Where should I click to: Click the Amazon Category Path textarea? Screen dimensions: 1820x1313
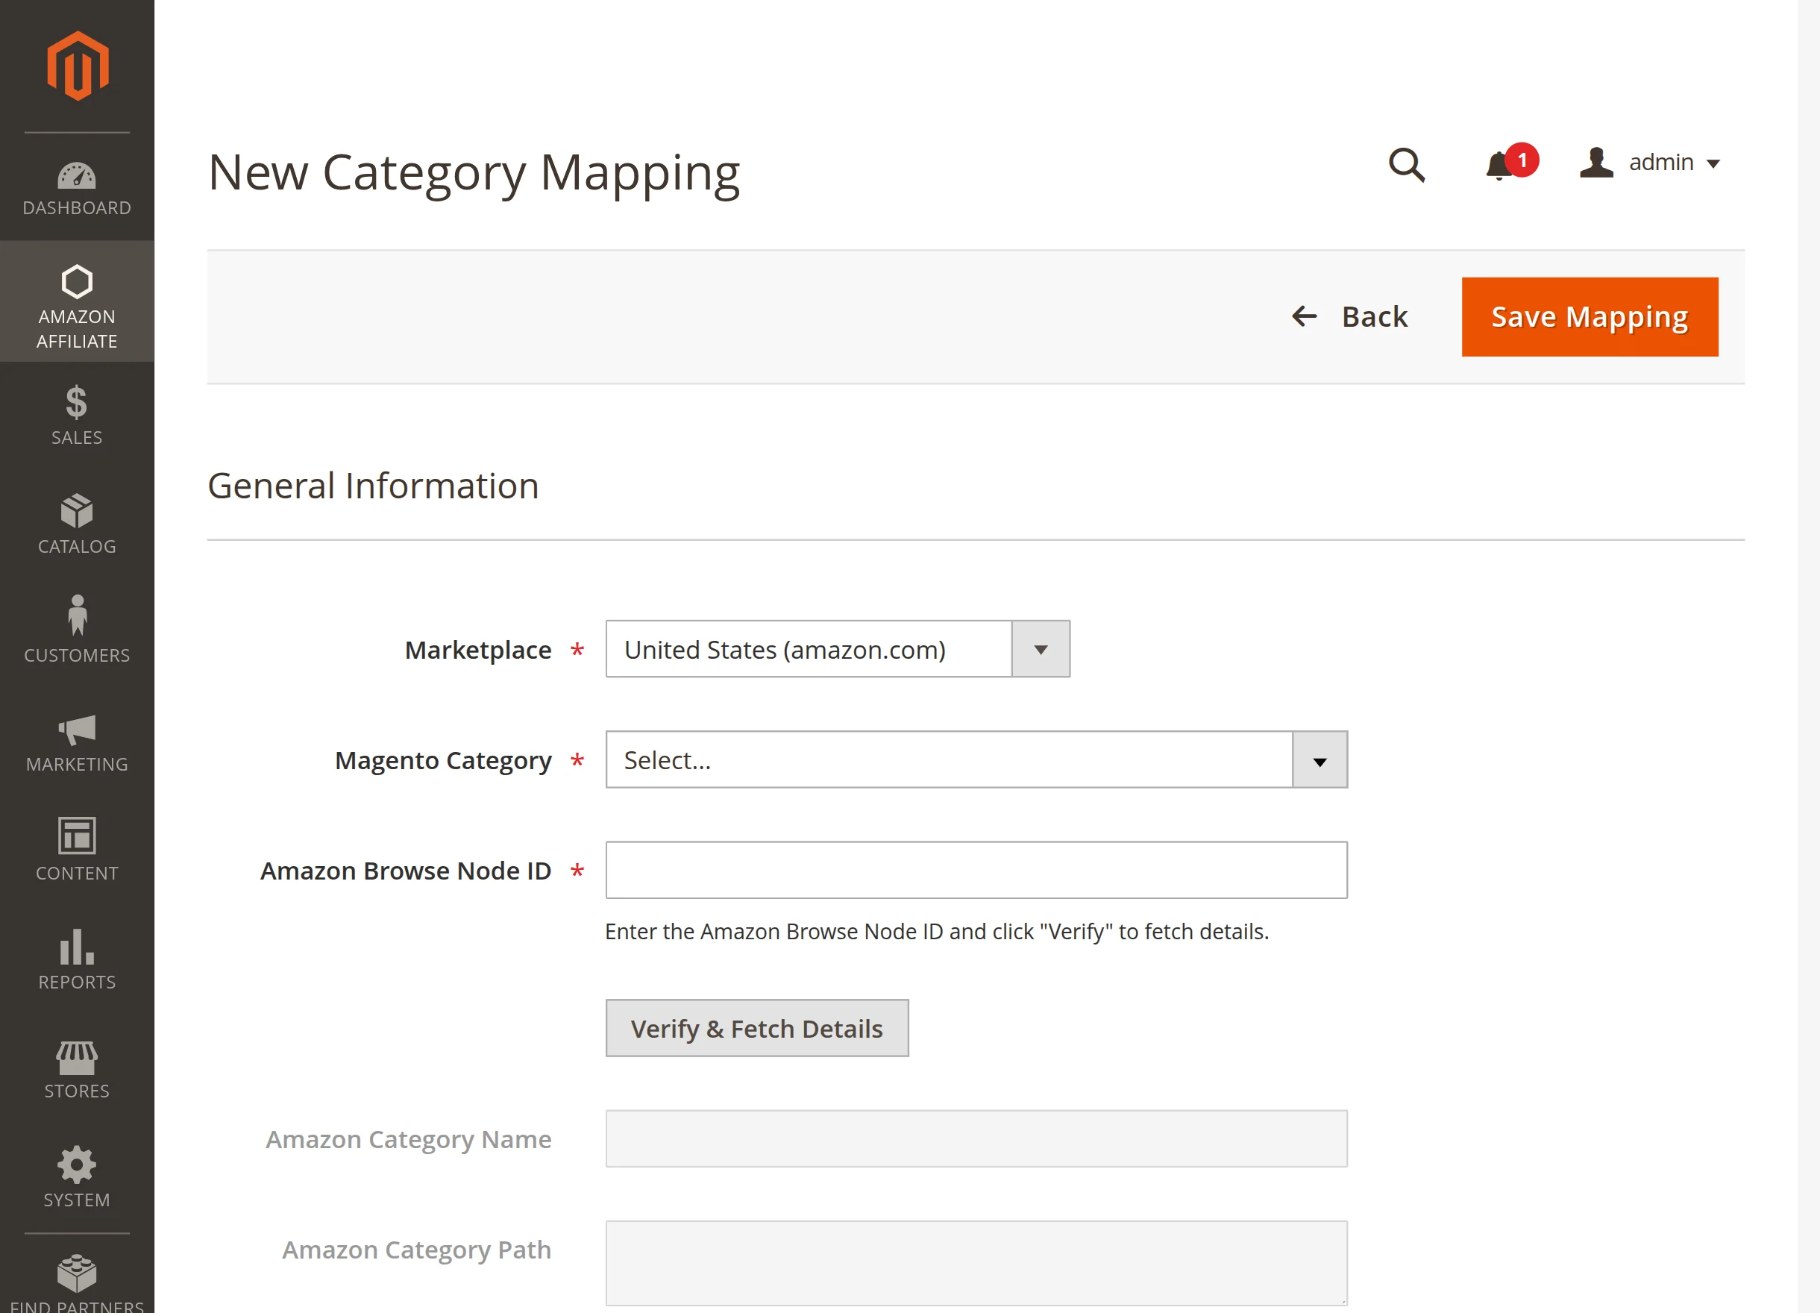[976, 1263]
